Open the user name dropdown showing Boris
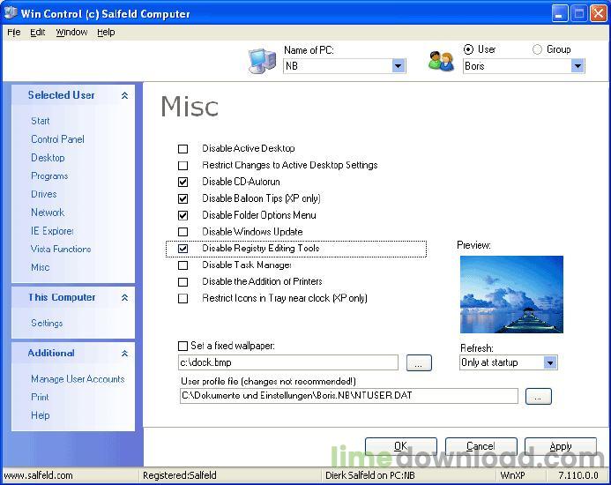The image size is (611, 485). pos(577,66)
